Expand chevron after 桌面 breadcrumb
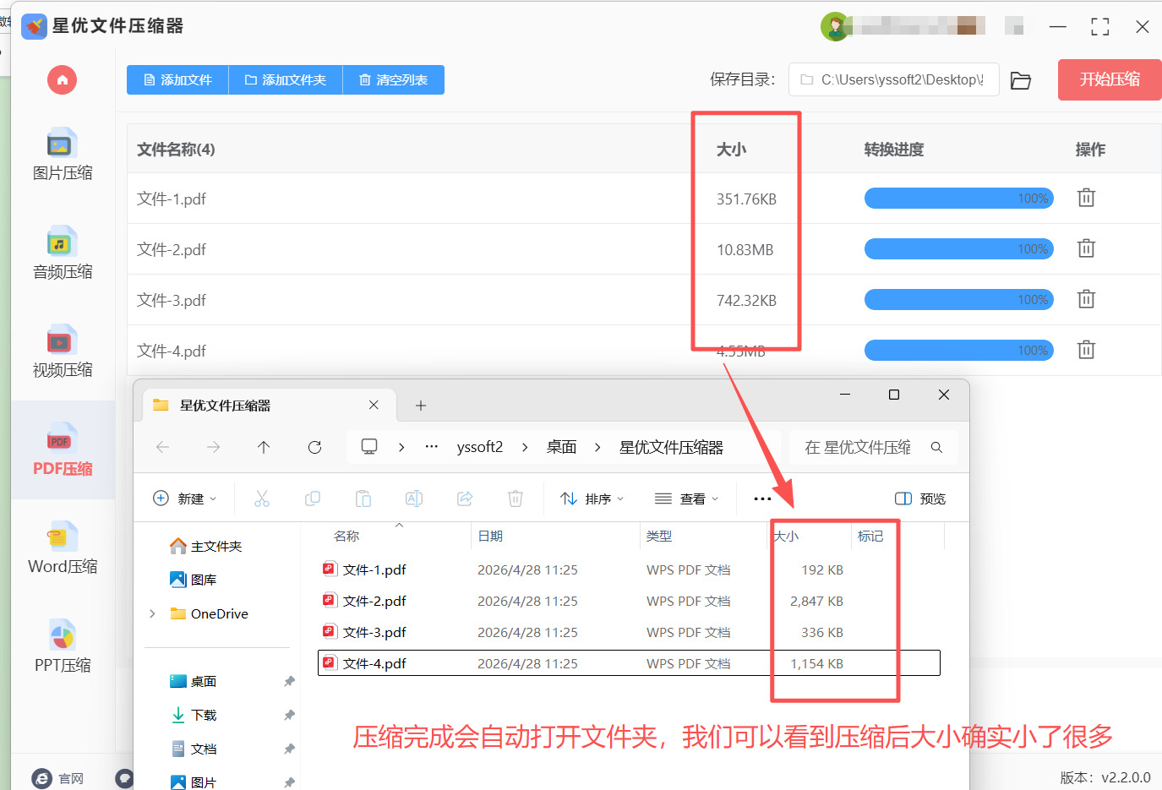The image size is (1162, 790). [597, 447]
